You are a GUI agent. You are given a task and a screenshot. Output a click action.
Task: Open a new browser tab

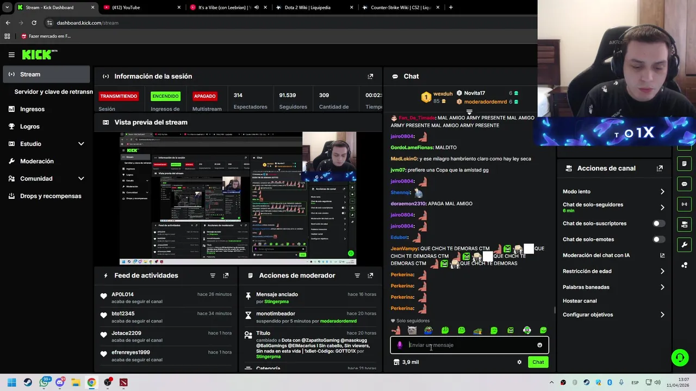pyautogui.click(x=451, y=8)
